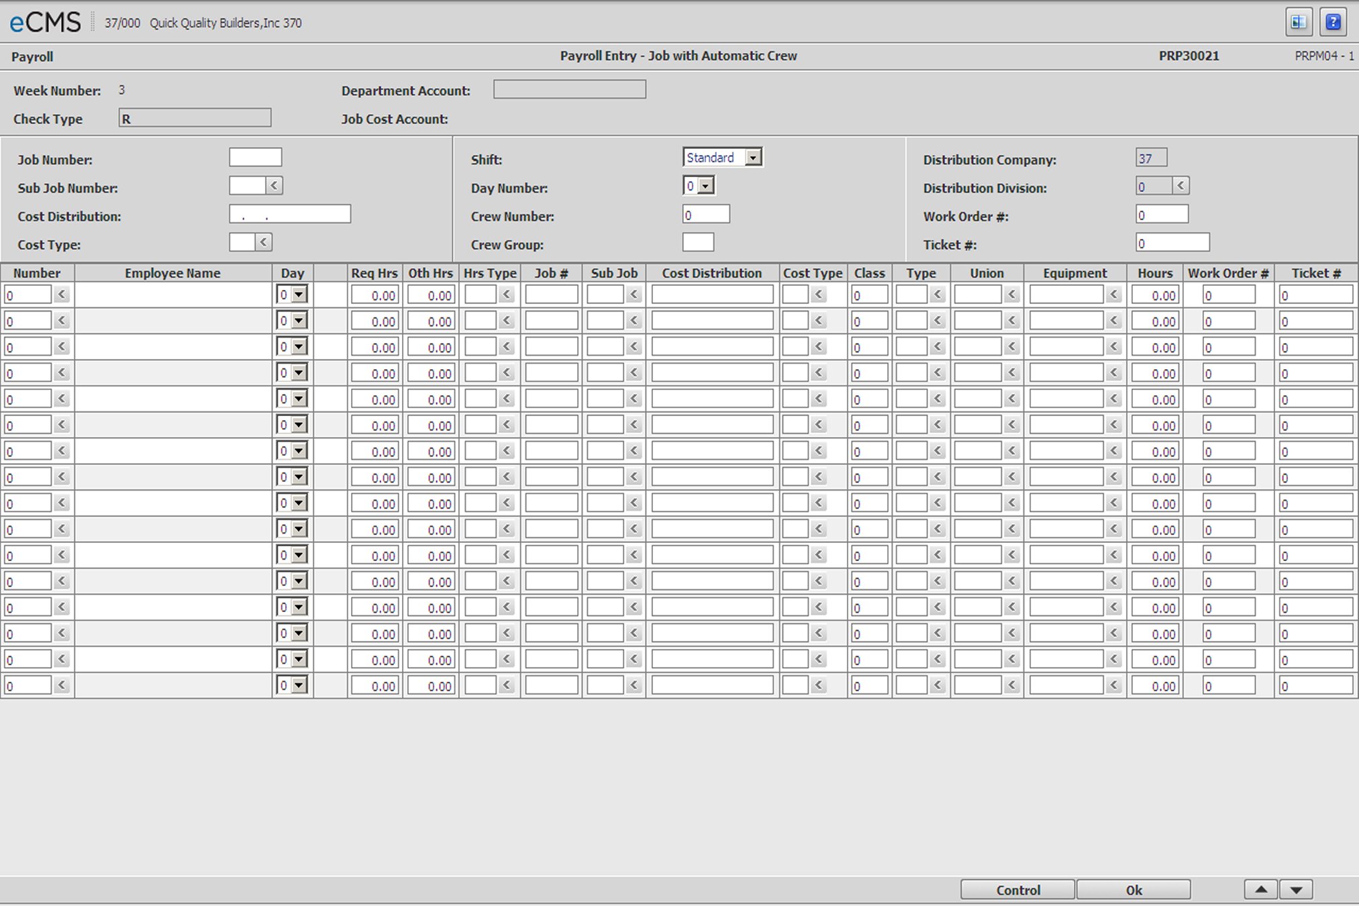Open Type lookup in third grid row

(938, 346)
